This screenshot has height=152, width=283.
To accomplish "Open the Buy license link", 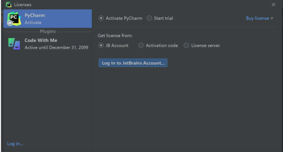I will 257,18.
